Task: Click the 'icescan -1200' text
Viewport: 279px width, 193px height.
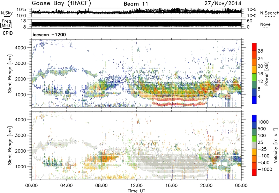Action: (49, 34)
